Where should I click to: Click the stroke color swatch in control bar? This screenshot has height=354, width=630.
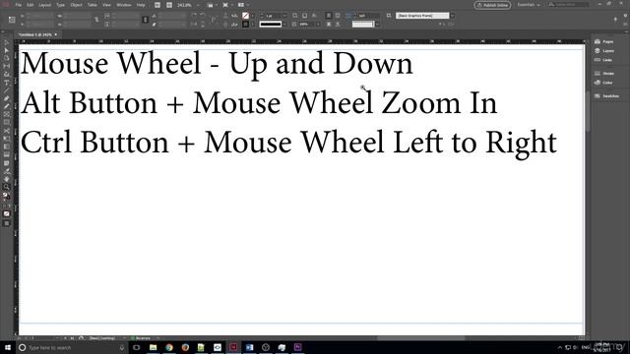pos(245,24)
